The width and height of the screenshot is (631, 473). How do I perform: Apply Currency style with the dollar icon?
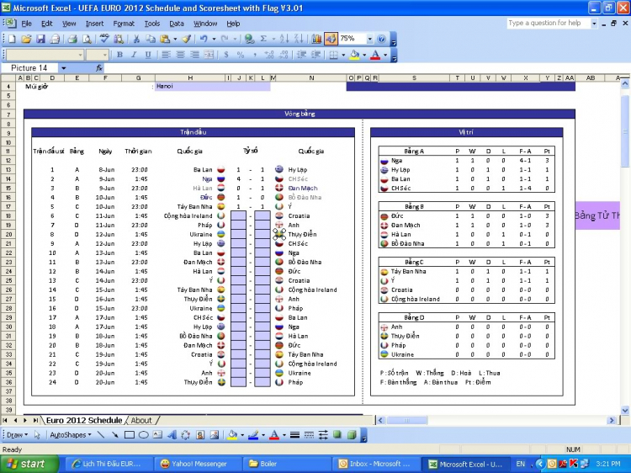pos(226,55)
